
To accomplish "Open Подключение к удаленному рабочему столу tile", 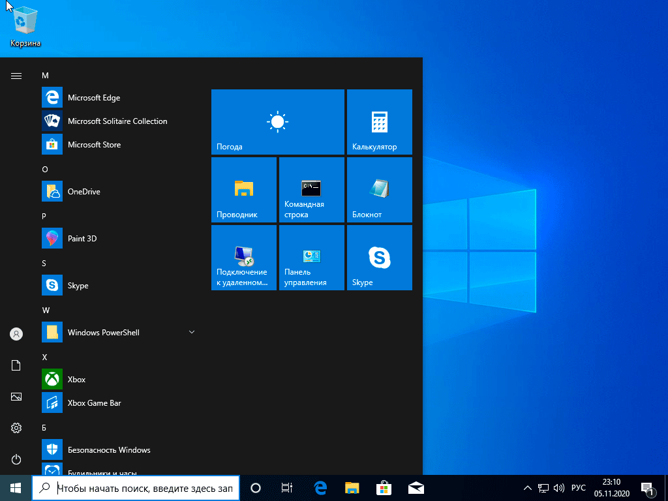I will [x=243, y=258].
